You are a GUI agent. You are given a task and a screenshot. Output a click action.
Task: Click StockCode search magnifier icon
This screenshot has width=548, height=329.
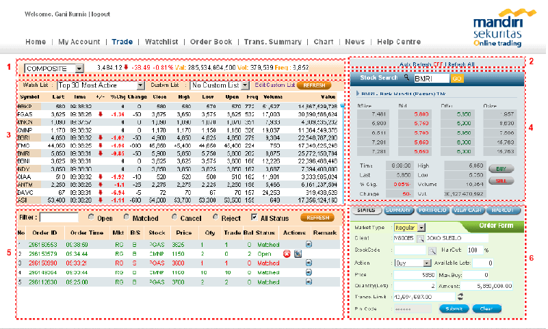[x=432, y=250]
